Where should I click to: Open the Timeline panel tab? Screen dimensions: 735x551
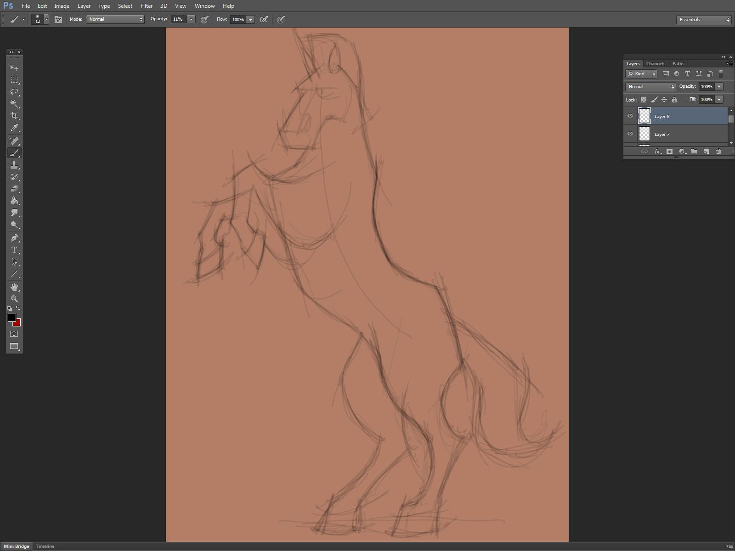pos(45,546)
